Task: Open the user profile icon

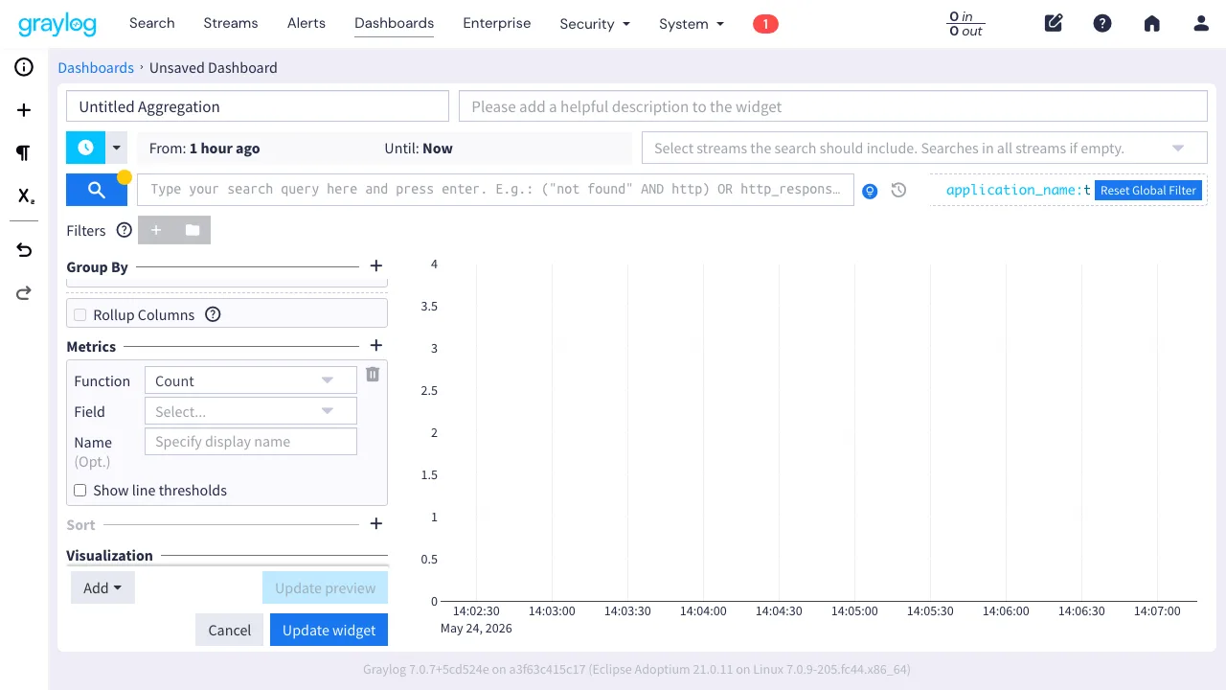Action: pos(1201,24)
